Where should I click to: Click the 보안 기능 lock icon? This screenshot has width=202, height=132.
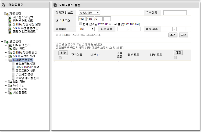point(10,82)
